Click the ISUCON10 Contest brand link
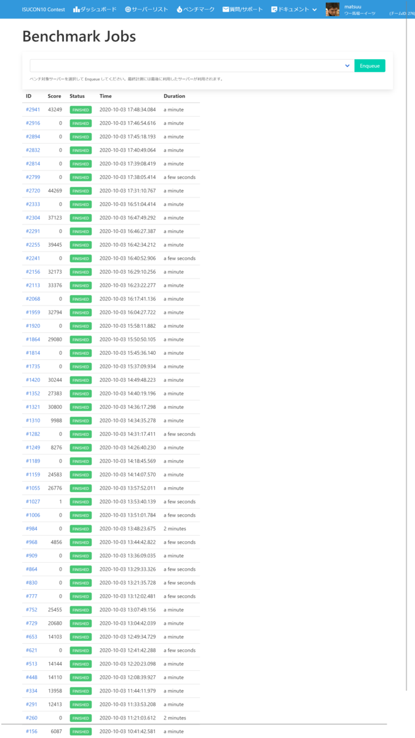 [x=44, y=9]
